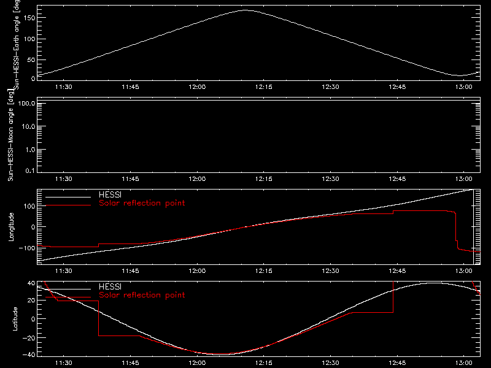Click the 100 tick on the Longitude axis
This screenshot has width=491, height=368.
[29, 206]
